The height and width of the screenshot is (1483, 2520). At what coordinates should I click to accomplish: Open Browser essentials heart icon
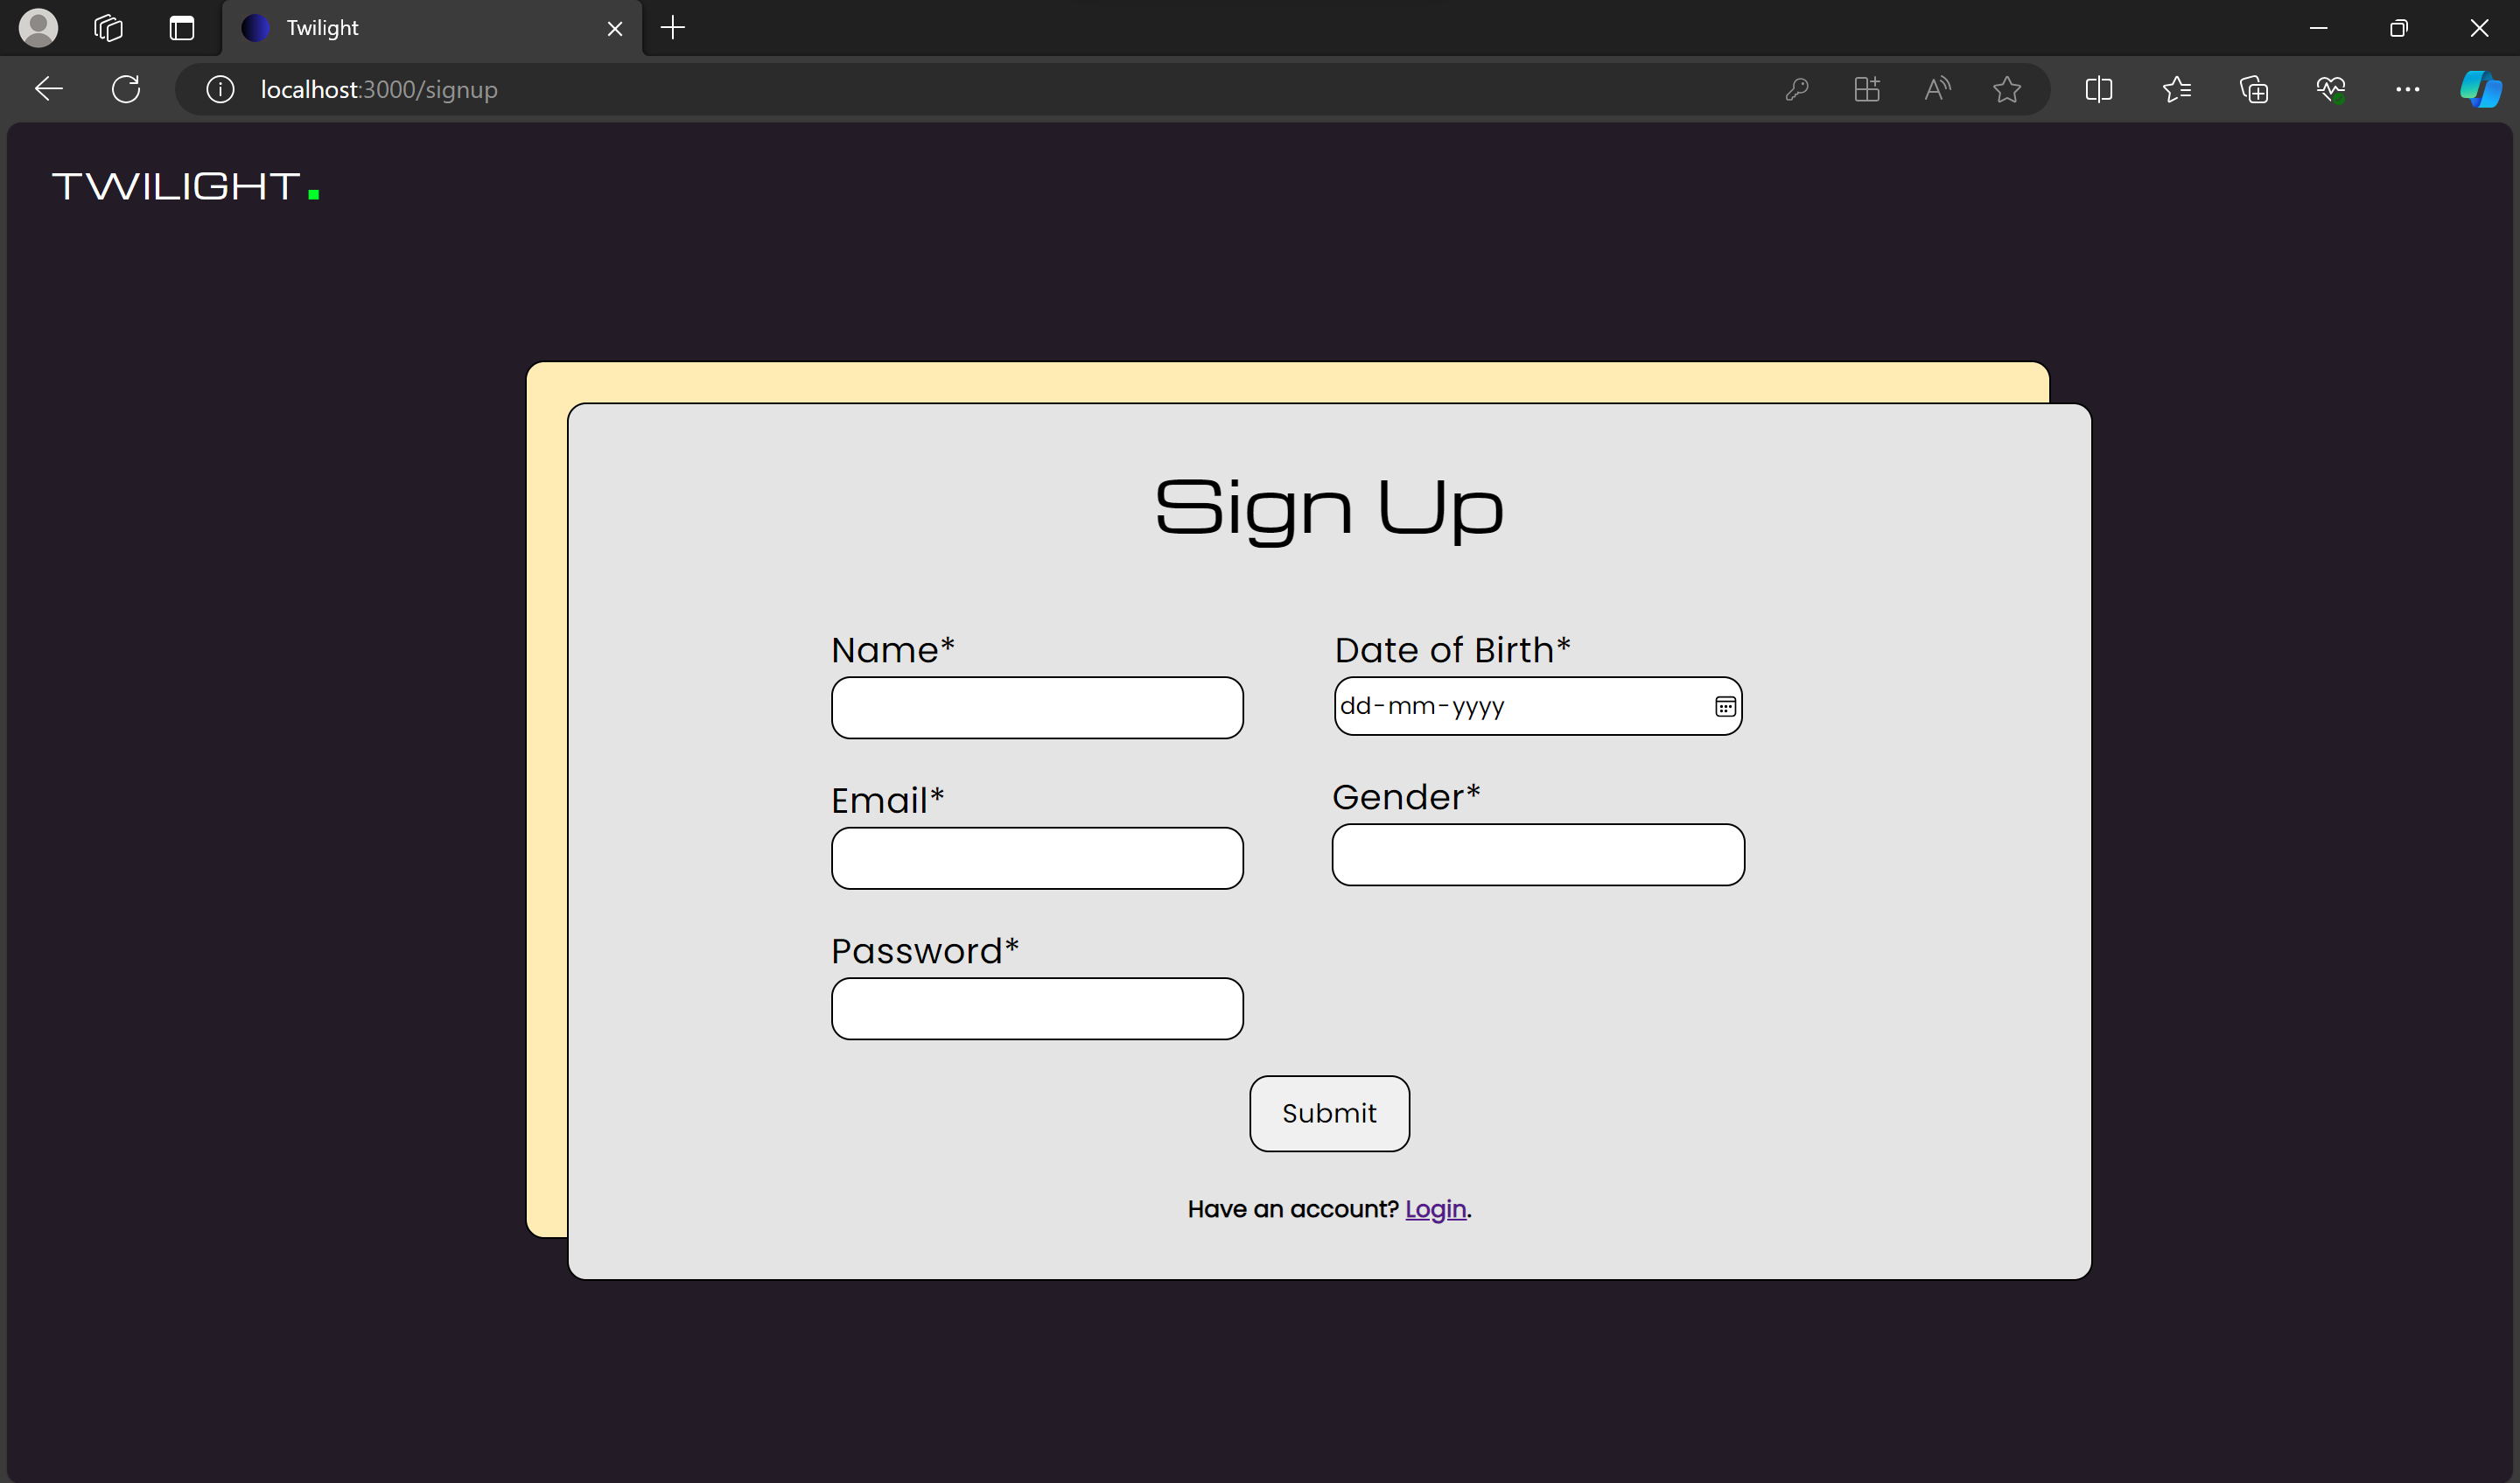point(2331,89)
